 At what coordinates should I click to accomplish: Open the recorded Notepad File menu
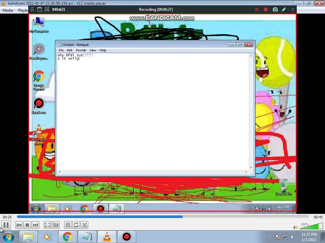(x=61, y=50)
